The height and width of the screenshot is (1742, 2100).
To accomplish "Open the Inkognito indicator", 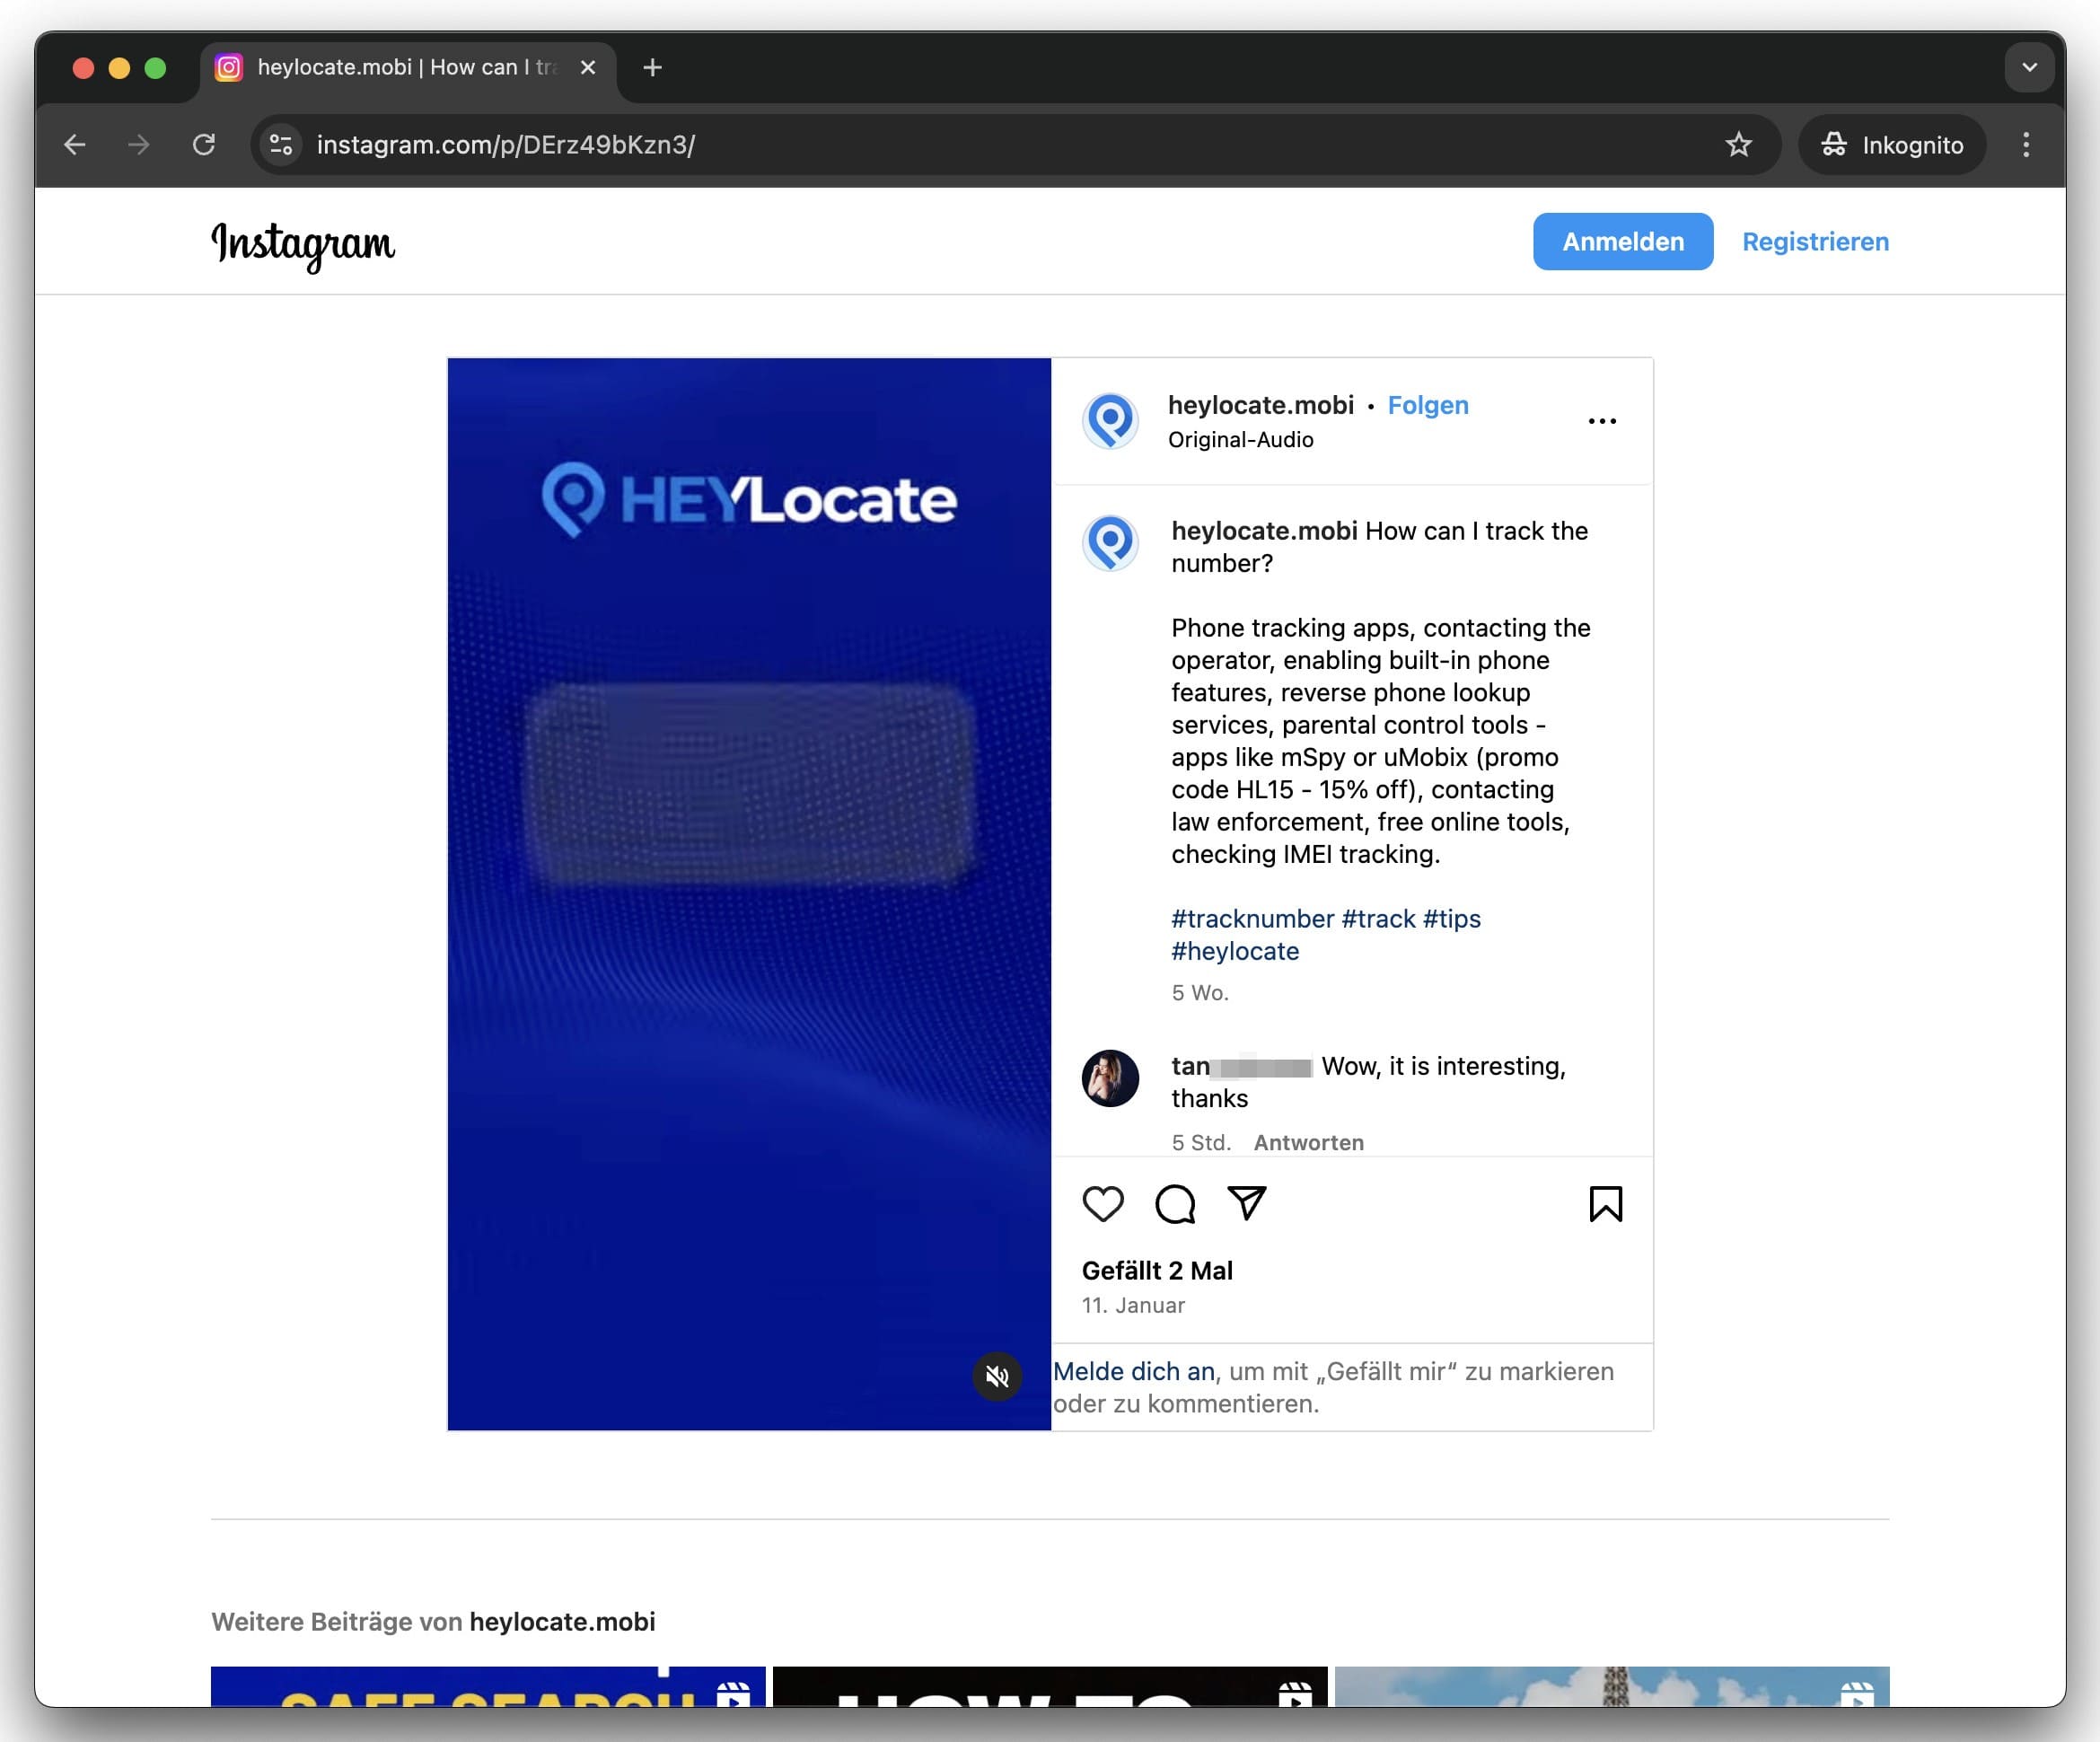I will (1892, 145).
